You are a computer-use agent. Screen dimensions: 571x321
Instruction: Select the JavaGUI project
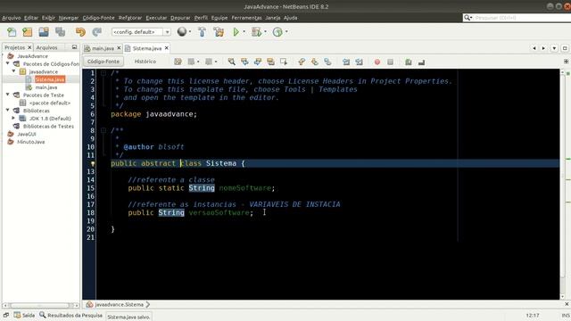click(27, 134)
